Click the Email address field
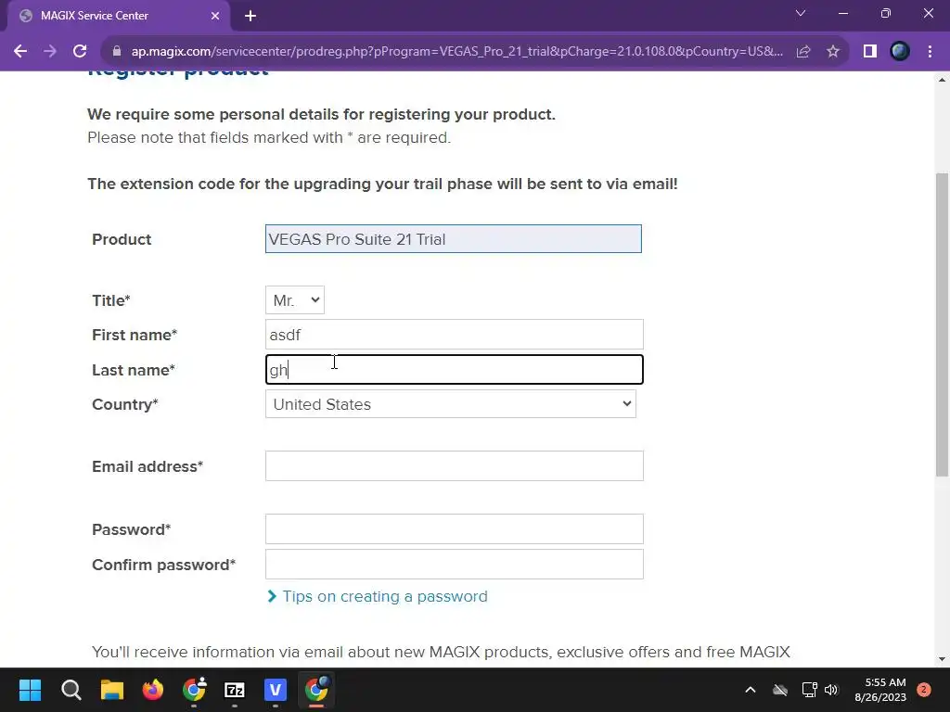The width and height of the screenshot is (950, 712). point(455,466)
